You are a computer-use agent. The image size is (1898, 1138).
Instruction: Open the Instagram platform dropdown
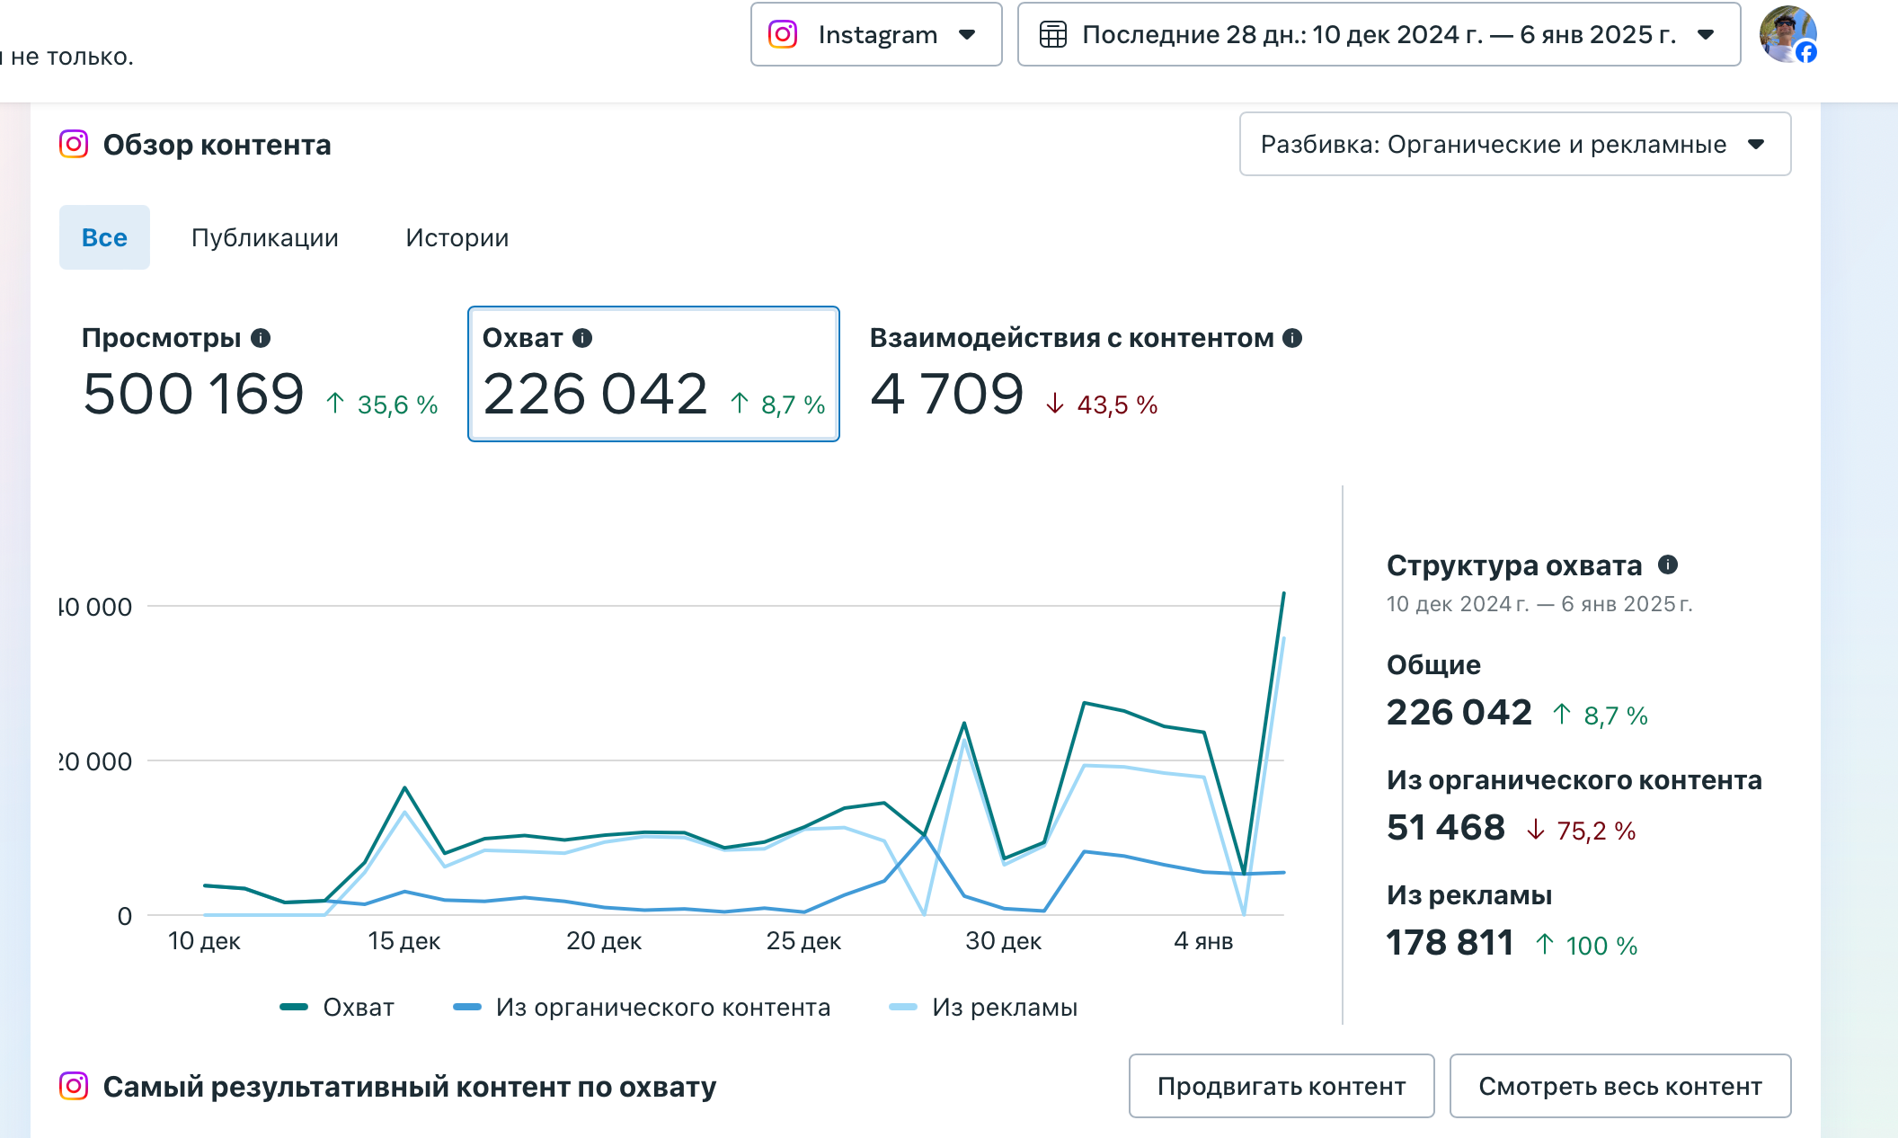coord(876,34)
